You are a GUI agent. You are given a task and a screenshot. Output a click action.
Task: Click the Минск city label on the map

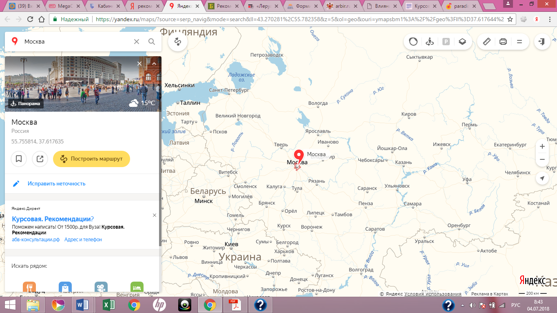tap(203, 201)
